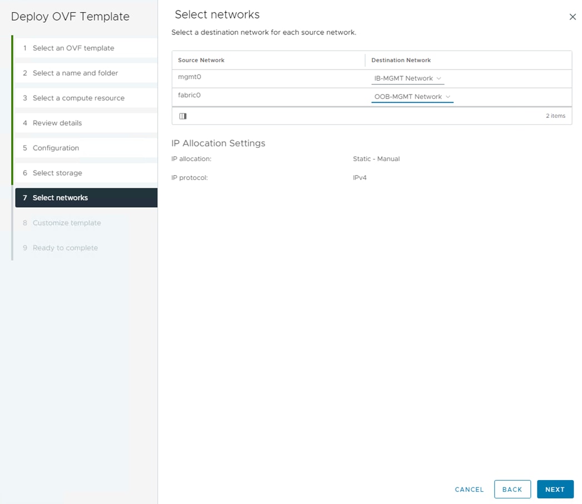Switch to step 5 Configuration
Image resolution: width=582 pixels, height=504 pixels.
click(x=56, y=148)
